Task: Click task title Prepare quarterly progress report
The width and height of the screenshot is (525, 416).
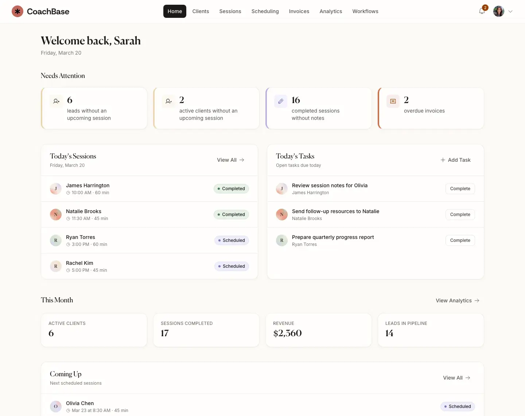Action: click(333, 237)
